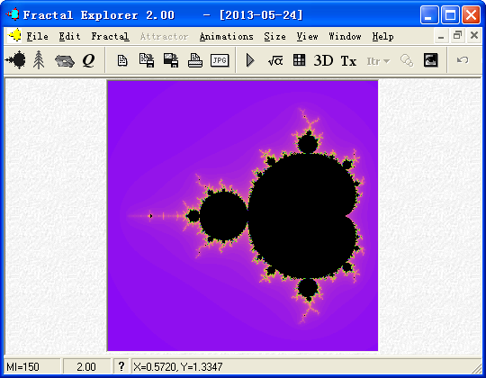Click the undo arrow icon

(x=463, y=59)
